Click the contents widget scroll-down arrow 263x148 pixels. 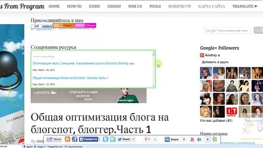(154, 86)
